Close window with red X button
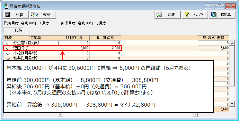The height and width of the screenshot is (121, 239). (230, 6)
